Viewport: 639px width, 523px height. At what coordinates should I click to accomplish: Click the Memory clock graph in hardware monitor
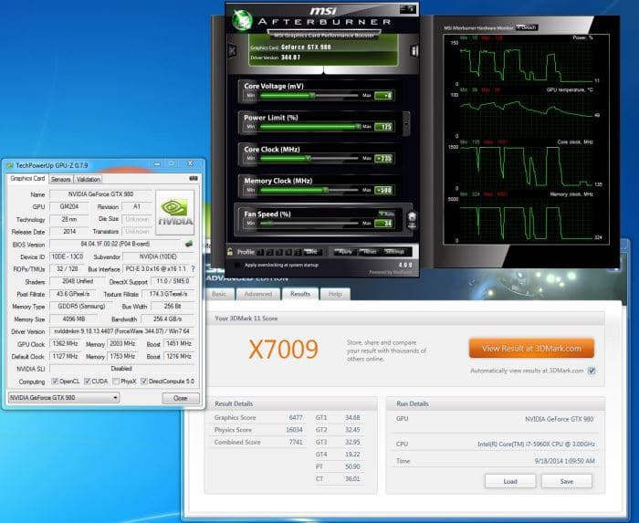(527, 219)
